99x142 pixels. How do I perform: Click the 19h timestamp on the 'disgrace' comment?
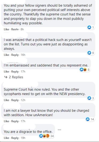tap(23, 138)
